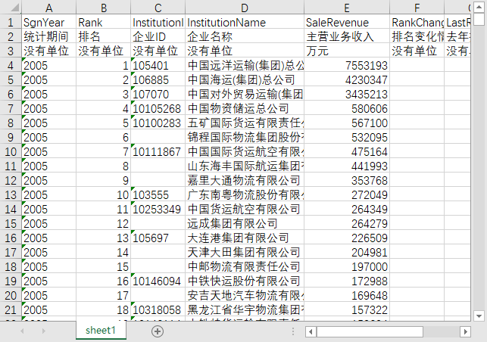Image resolution: width=487 pixels, height=342 pixels.
Task: Click revenue value 3435213
Action: click(347, 94)
